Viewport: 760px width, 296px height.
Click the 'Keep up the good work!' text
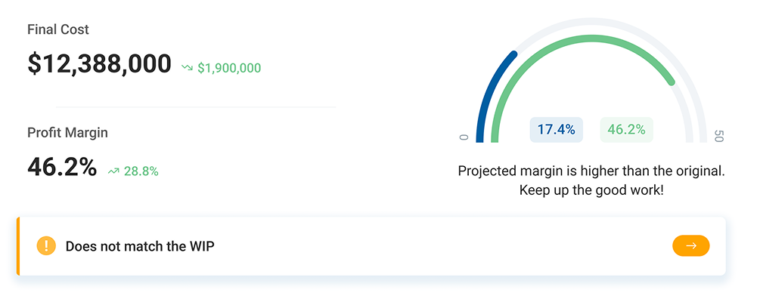(591, 190)
